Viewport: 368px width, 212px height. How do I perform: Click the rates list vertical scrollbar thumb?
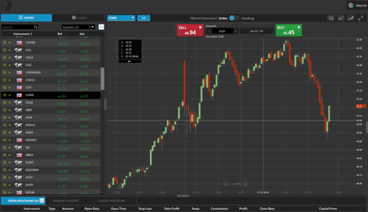pyautogui.click(x=102, y=79)
